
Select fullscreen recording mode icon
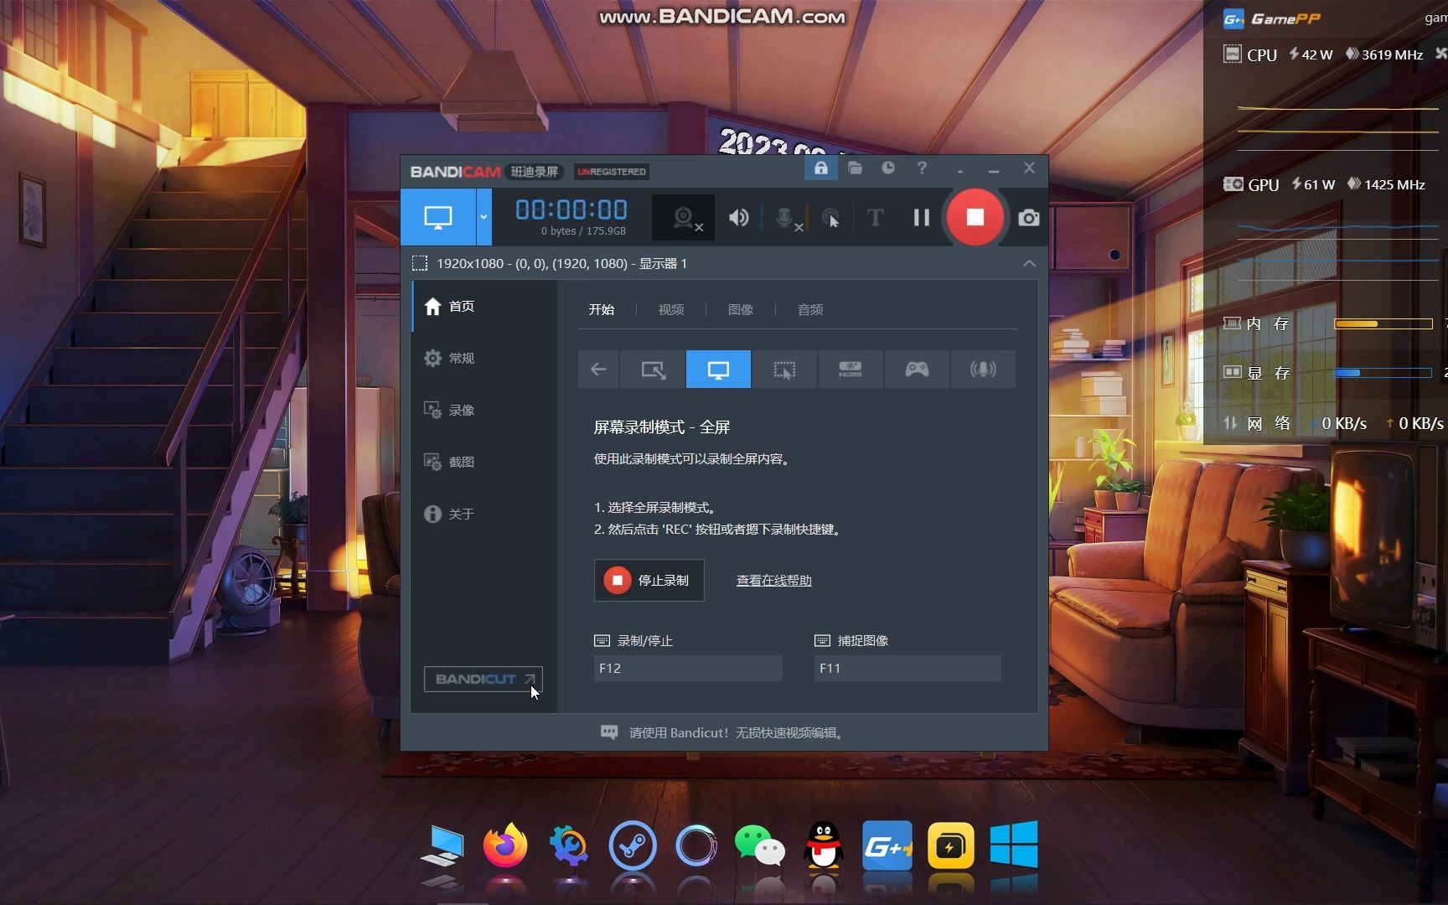tap(718, 370)
